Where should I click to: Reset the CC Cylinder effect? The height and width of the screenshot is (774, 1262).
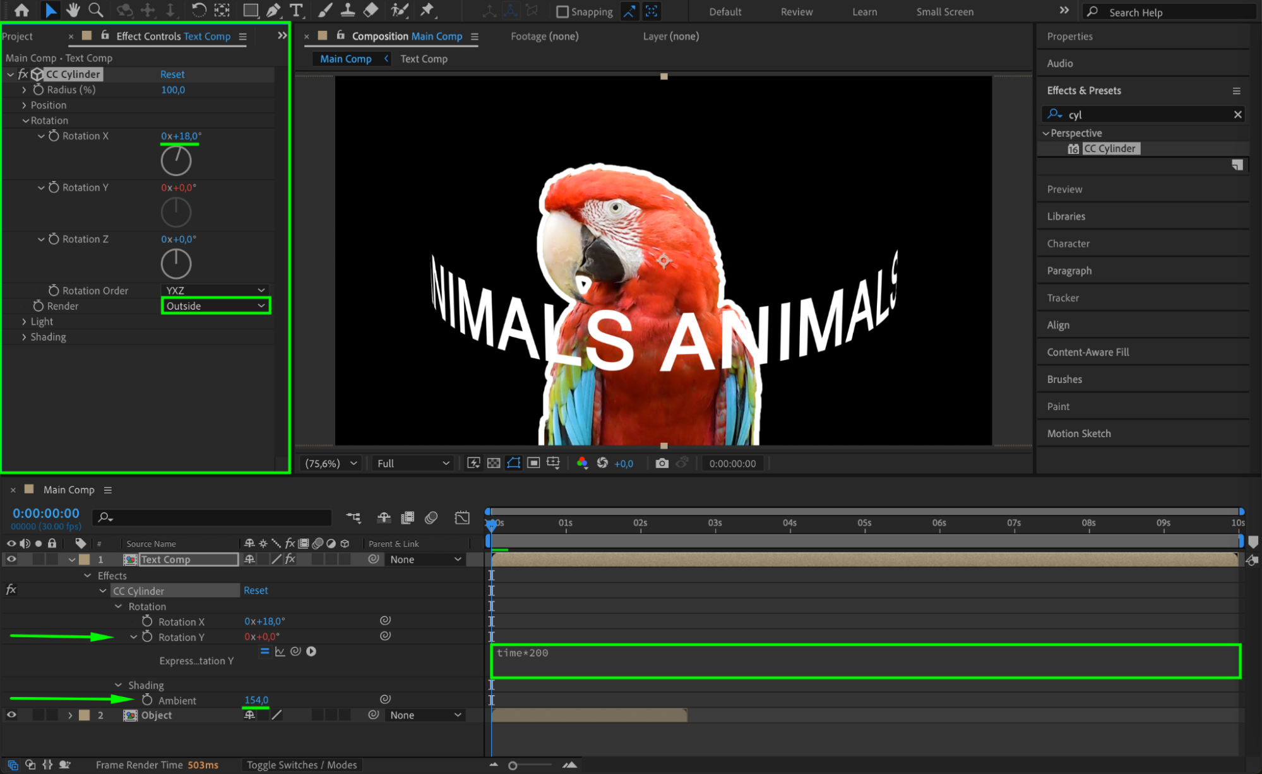coord(172,74)
